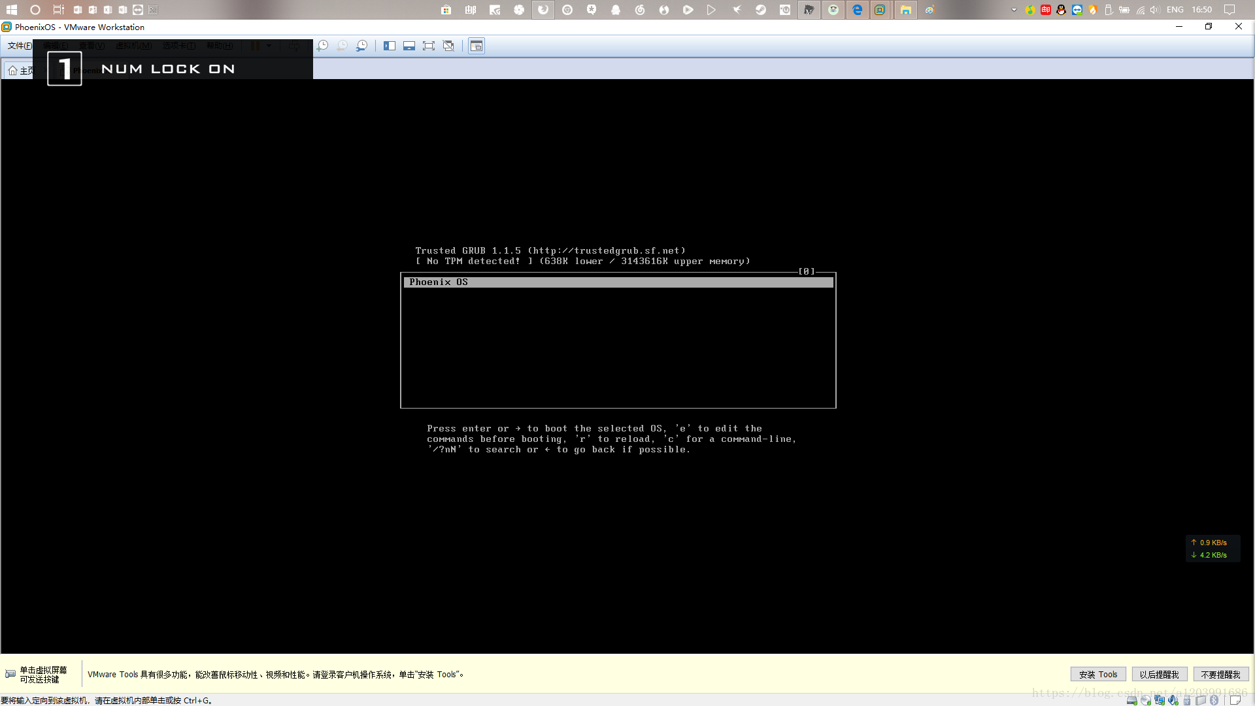Click the Bluetooth device status icon
1255x706 pixels.
pyautogui.click(x=1214, y=700)
